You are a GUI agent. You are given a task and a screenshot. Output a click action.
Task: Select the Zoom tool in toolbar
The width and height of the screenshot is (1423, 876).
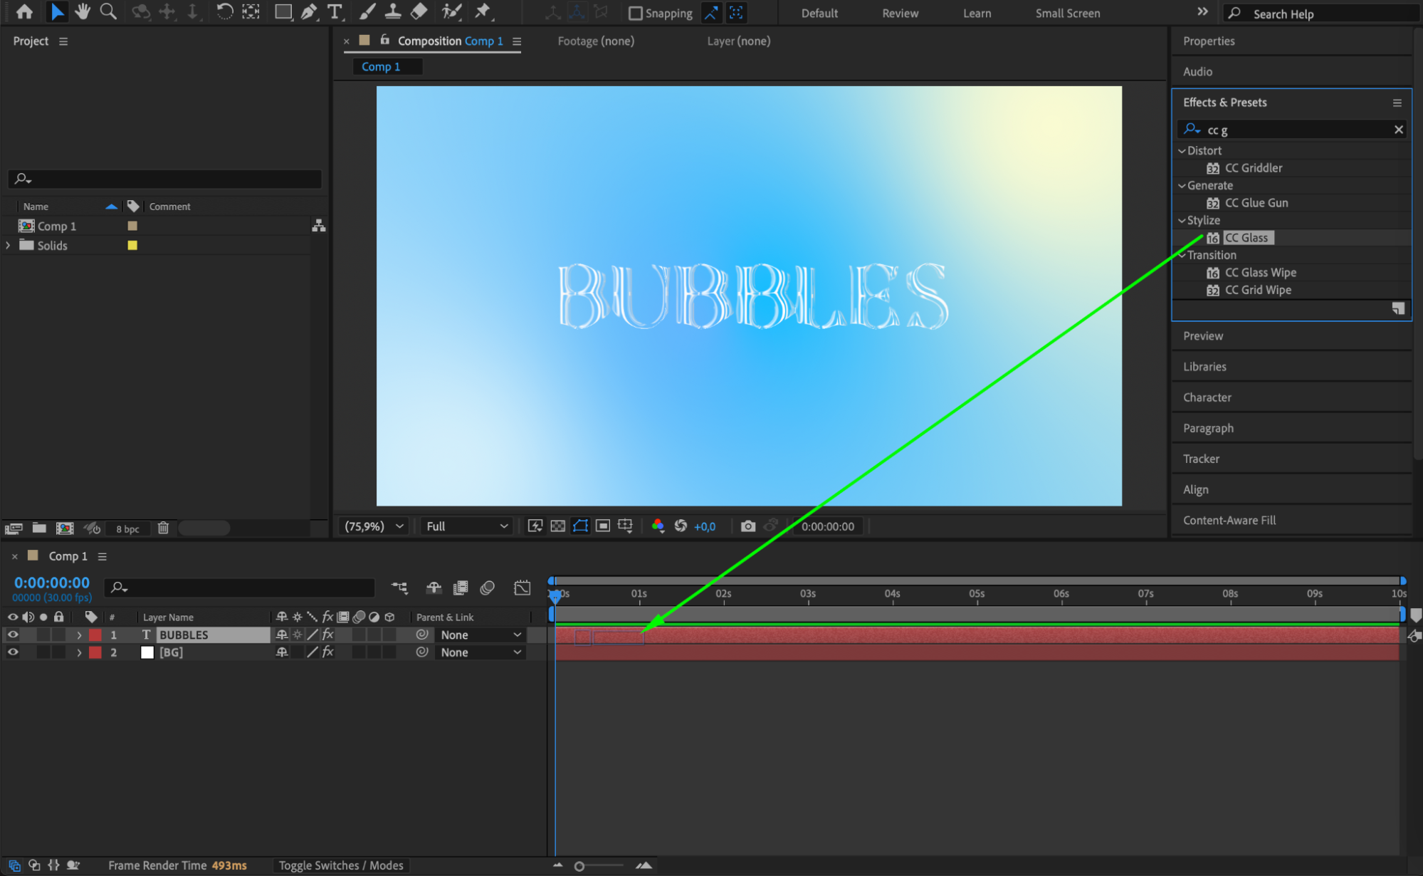coord(108,11)
